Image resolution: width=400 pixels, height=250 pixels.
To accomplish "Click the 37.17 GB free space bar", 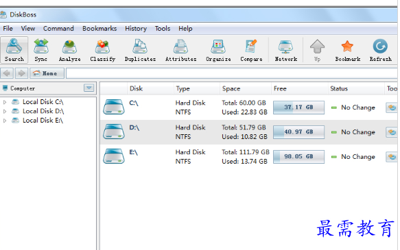I will coord(298,107).
